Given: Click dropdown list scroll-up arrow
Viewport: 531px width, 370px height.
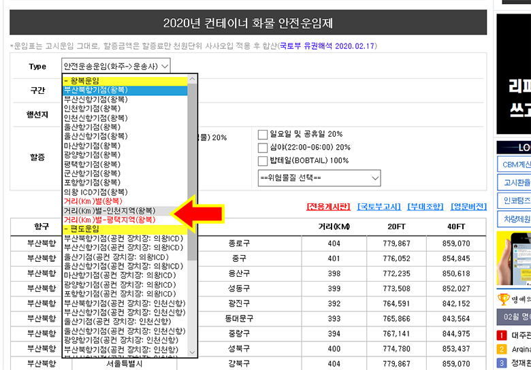Looking at the screenshot, I should [x=192, y=79].
